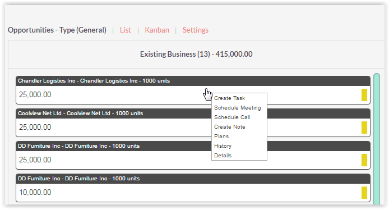Viewport: 389px width, 209px height.
Task: Switch to the Kanban view link
Action: point(157,30)
